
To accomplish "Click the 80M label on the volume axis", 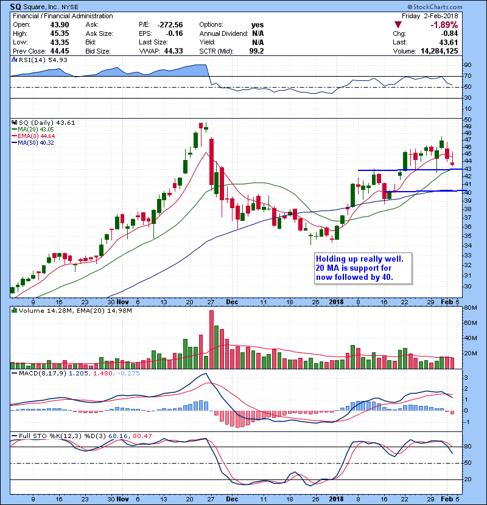I will pos(471,308).
